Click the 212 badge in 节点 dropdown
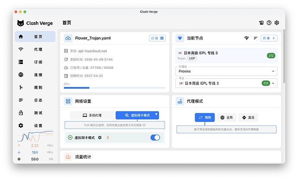298x180 pixels. tap(266, 83)
